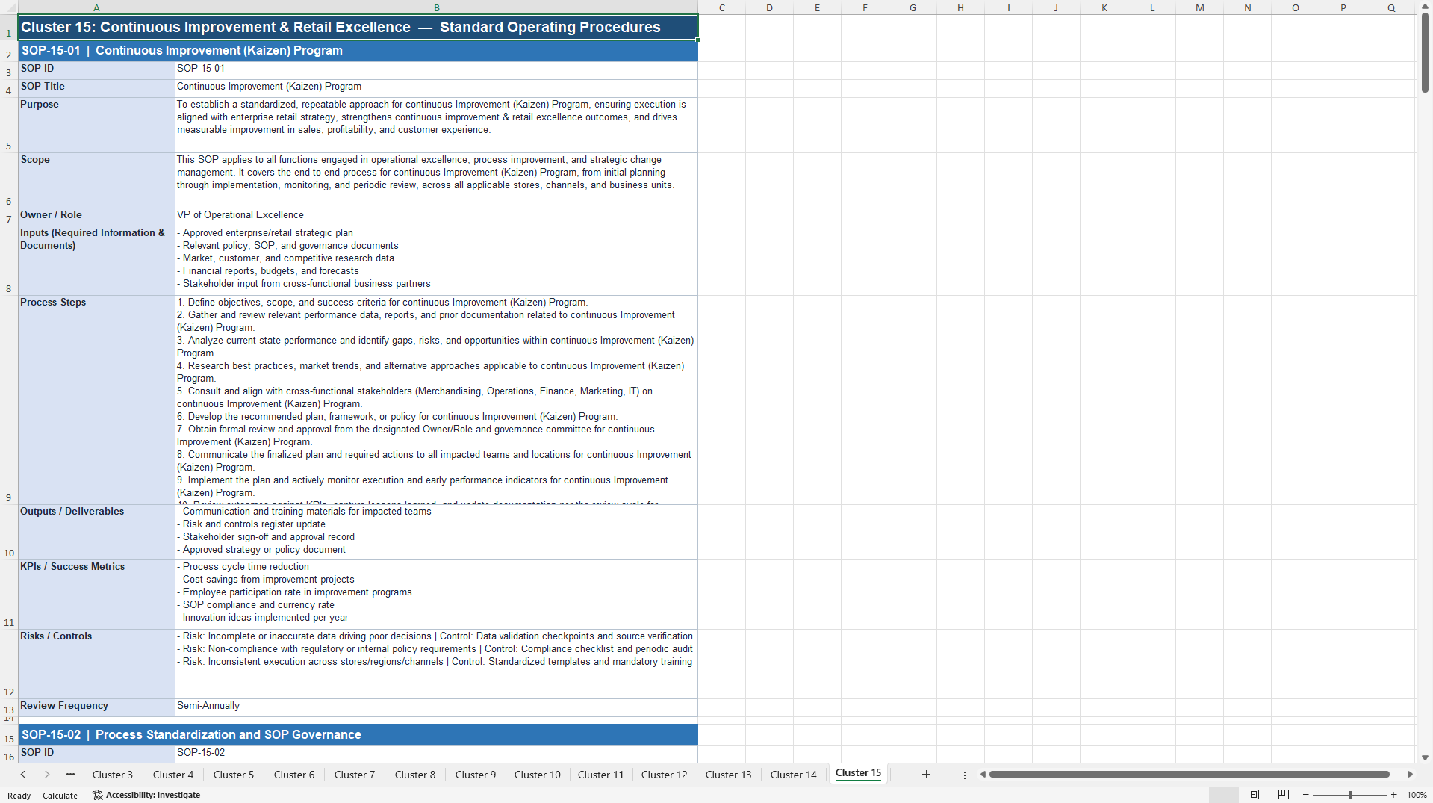Image resolution: width=1433 pixels, height=803 pixels.
Task: Click the Select All corner triangle
Action: pos(9,7)
